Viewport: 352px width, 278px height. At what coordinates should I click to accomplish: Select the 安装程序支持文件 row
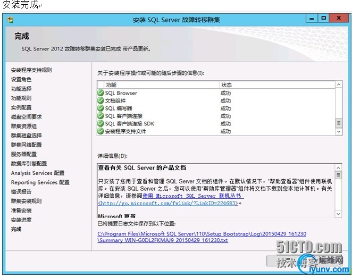pyautogui.click(x=216, y=131)
